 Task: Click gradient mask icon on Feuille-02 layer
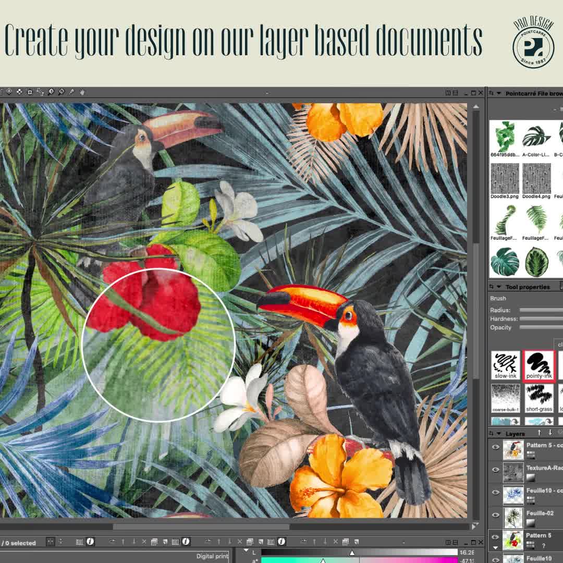[x=530, y=523]
